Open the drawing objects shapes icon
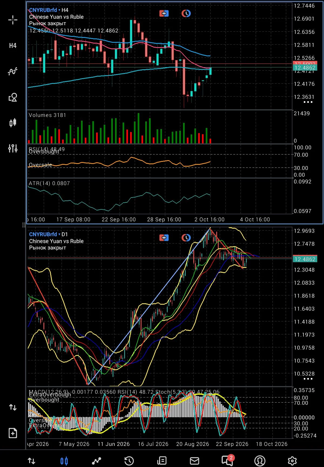 [13, 97]
